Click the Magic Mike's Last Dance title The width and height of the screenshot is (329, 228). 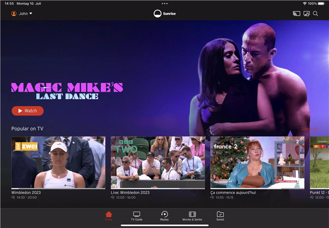(x=67, y=91)
